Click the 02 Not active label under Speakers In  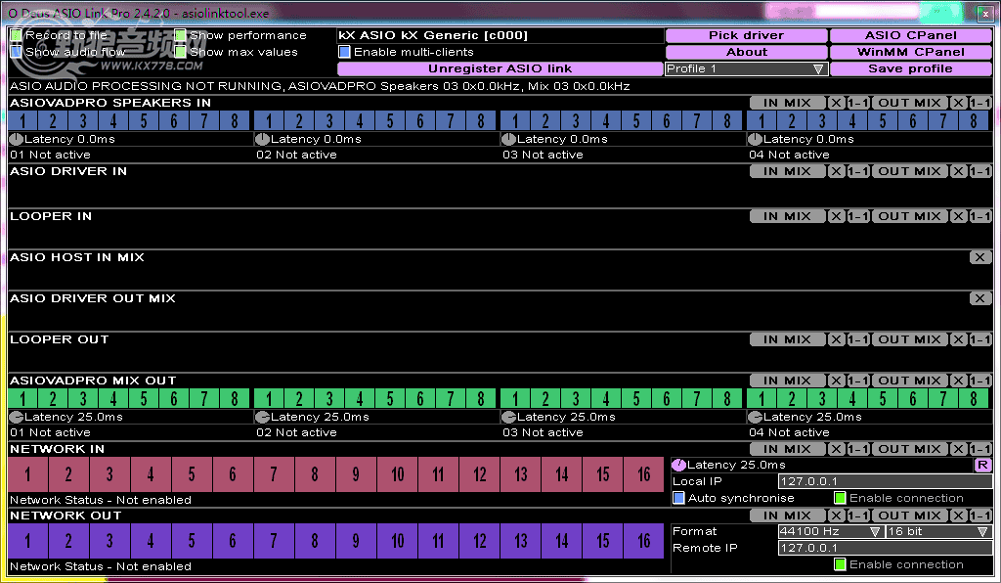pos(296,155)
